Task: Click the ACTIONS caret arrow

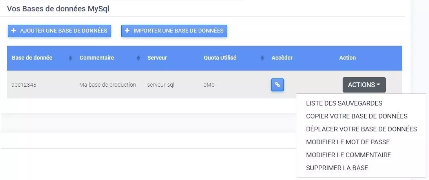Action: tap(378, 85)
